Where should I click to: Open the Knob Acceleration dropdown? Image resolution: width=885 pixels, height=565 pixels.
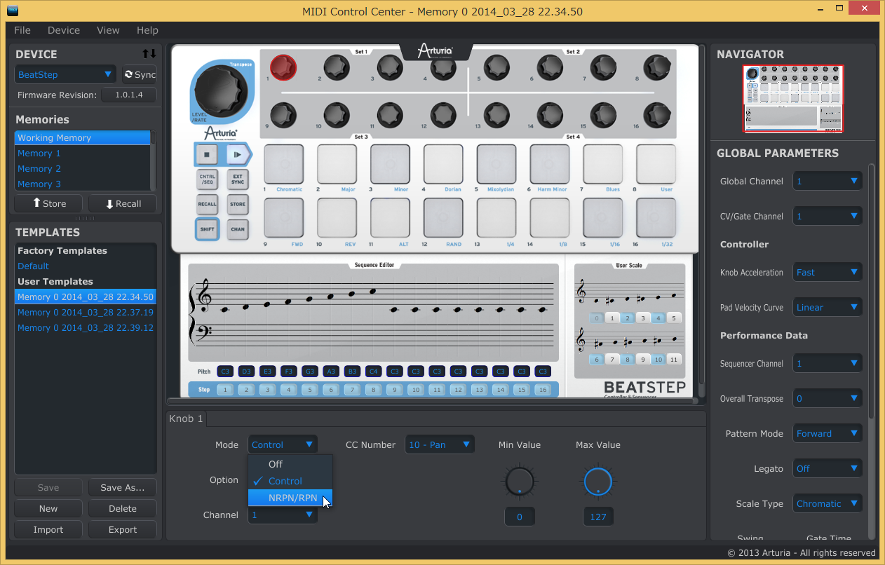[x=827, y=272]
